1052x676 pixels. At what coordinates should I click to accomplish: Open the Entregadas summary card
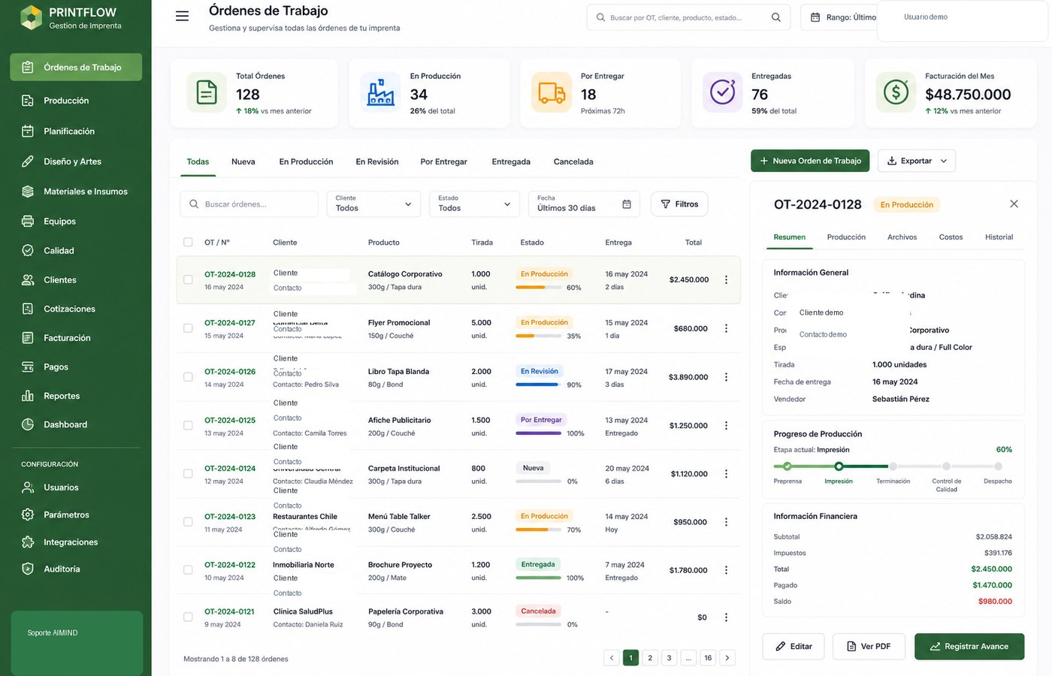(x=772, y=94)
